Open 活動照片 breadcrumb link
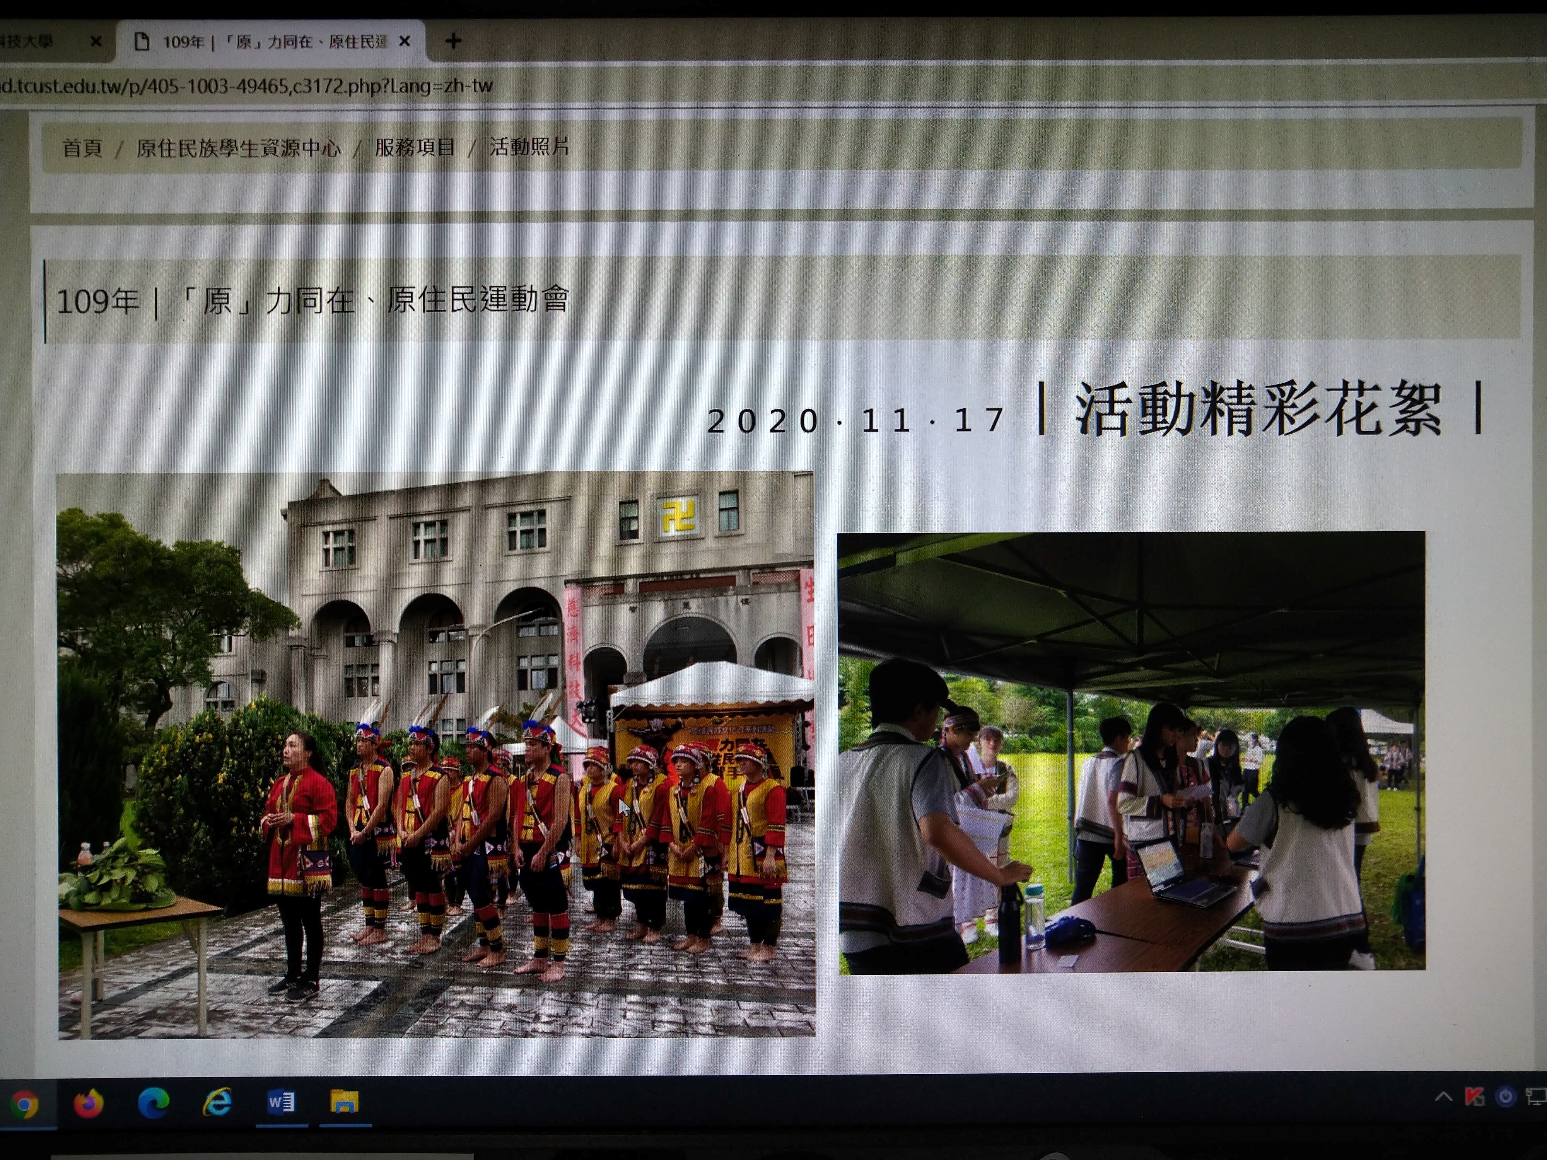The image size is (1547, 1160). [x=529, y=147]
